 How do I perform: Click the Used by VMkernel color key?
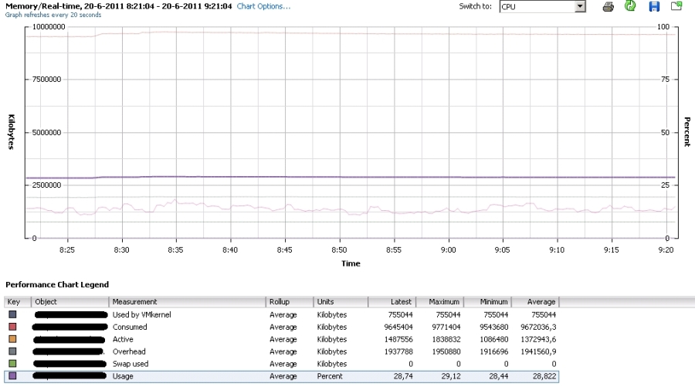click(12, 314)
